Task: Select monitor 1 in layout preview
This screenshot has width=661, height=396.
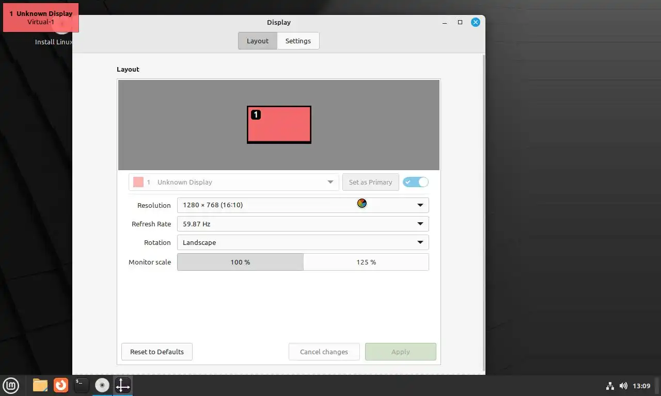Action: pyautogui.click(x=279, y=125)
